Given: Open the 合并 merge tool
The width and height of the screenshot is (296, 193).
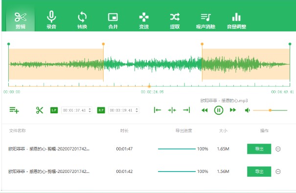Looking at the screenshot, I should coord(113,20).
